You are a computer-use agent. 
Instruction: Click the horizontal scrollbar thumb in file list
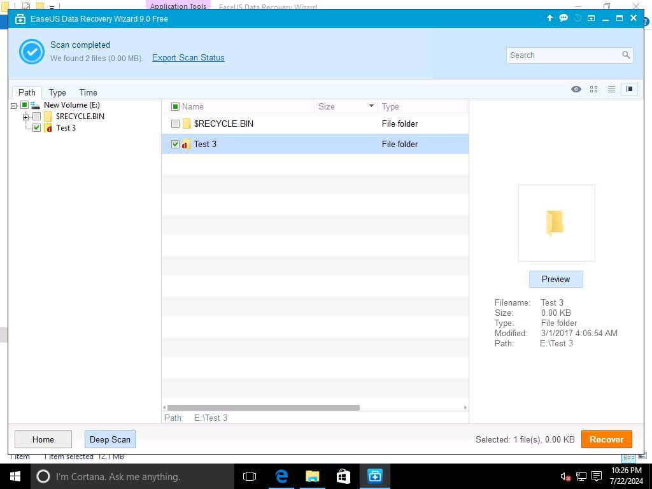pos(263,407)
